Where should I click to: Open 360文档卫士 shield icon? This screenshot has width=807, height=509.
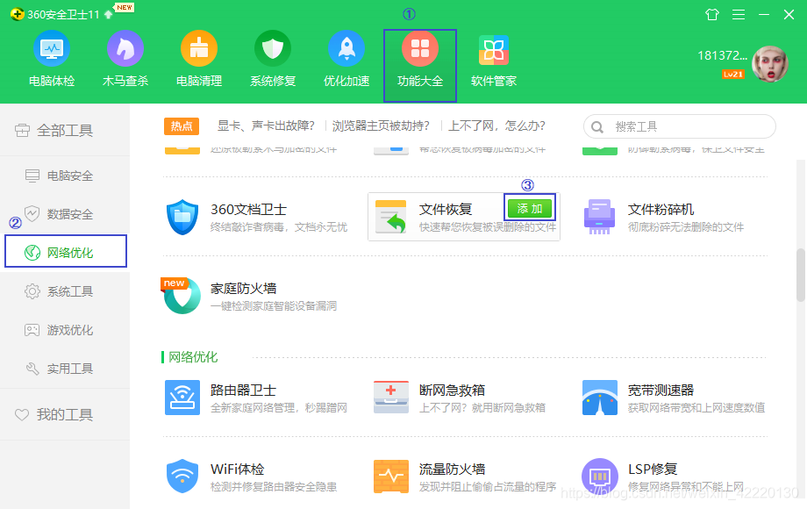[182, 217]
